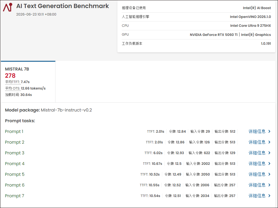Viewport: 278px width, 208px height.
Task: Click the Intel(R) AI Boost value
Action: click(x=257, y=8)
